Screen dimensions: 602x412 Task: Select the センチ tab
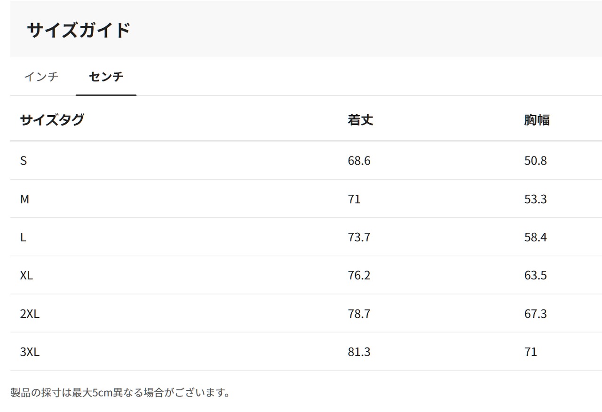coord(106,76)
